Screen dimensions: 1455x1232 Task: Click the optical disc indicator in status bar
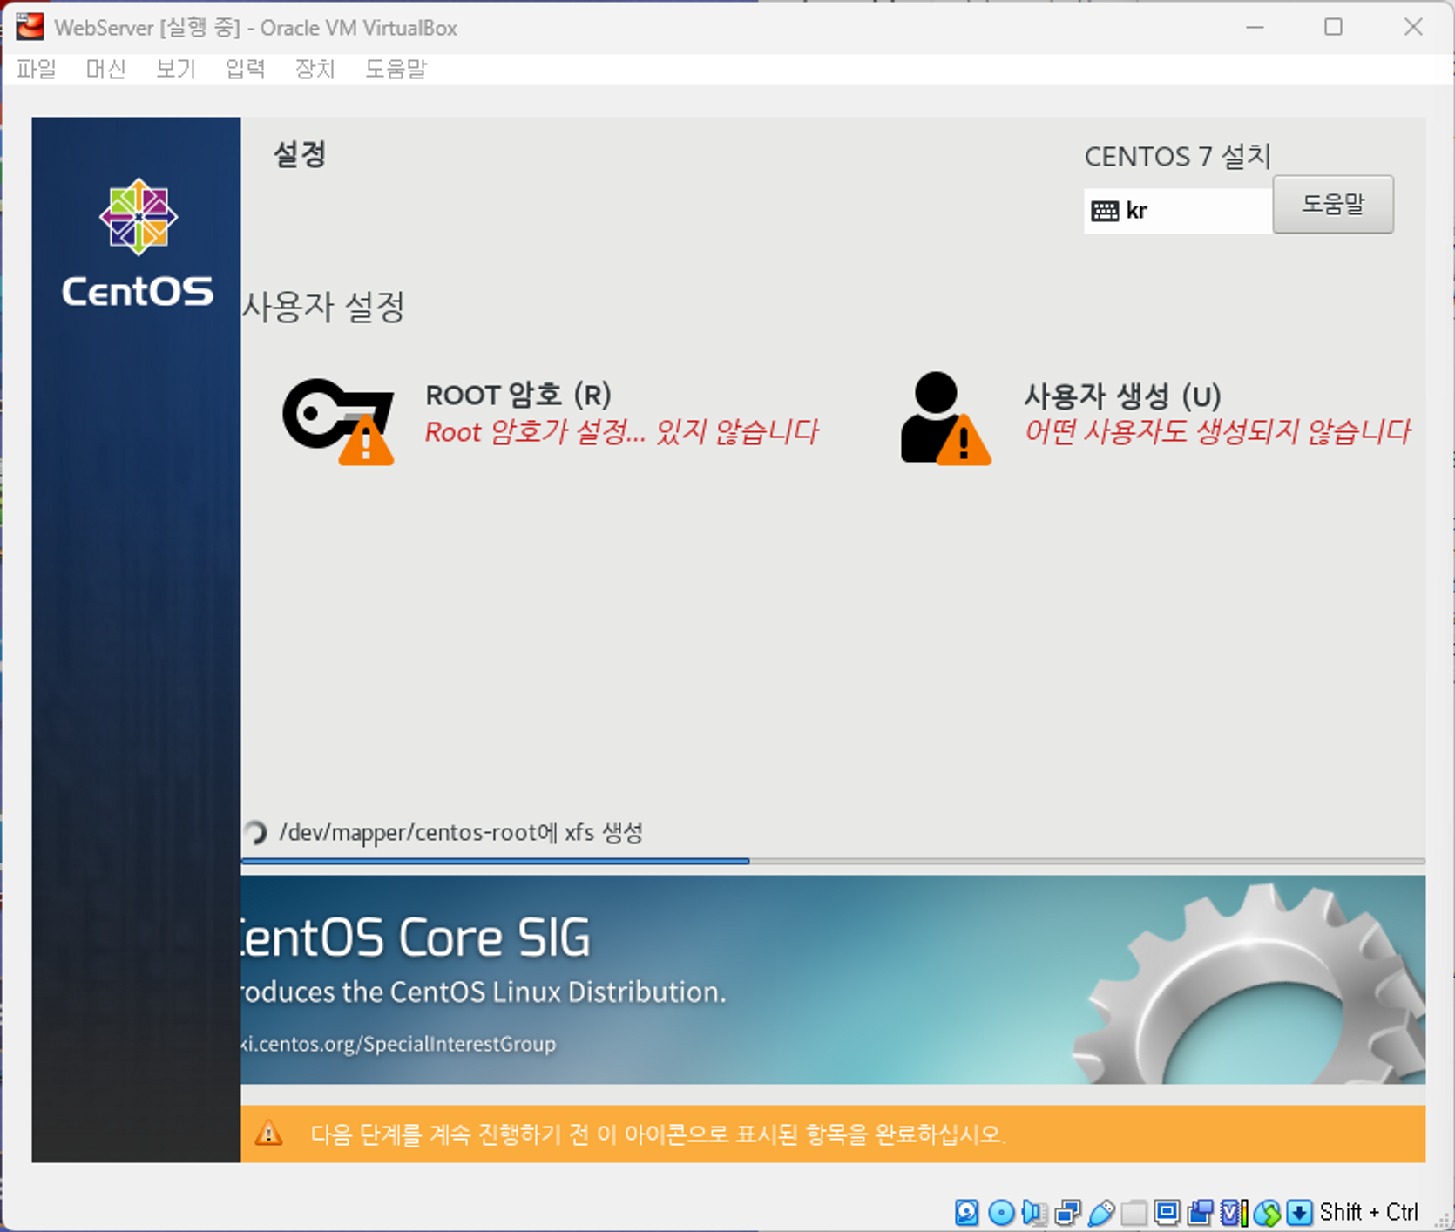[x=1001, y=1212]
